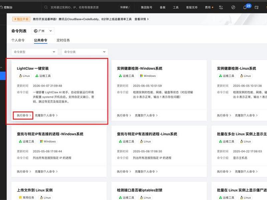Click 执行命令 on LightClaw 一键安装 card
Screen dimensions: 267x200
pyautogui.click(x=24, y=115)
